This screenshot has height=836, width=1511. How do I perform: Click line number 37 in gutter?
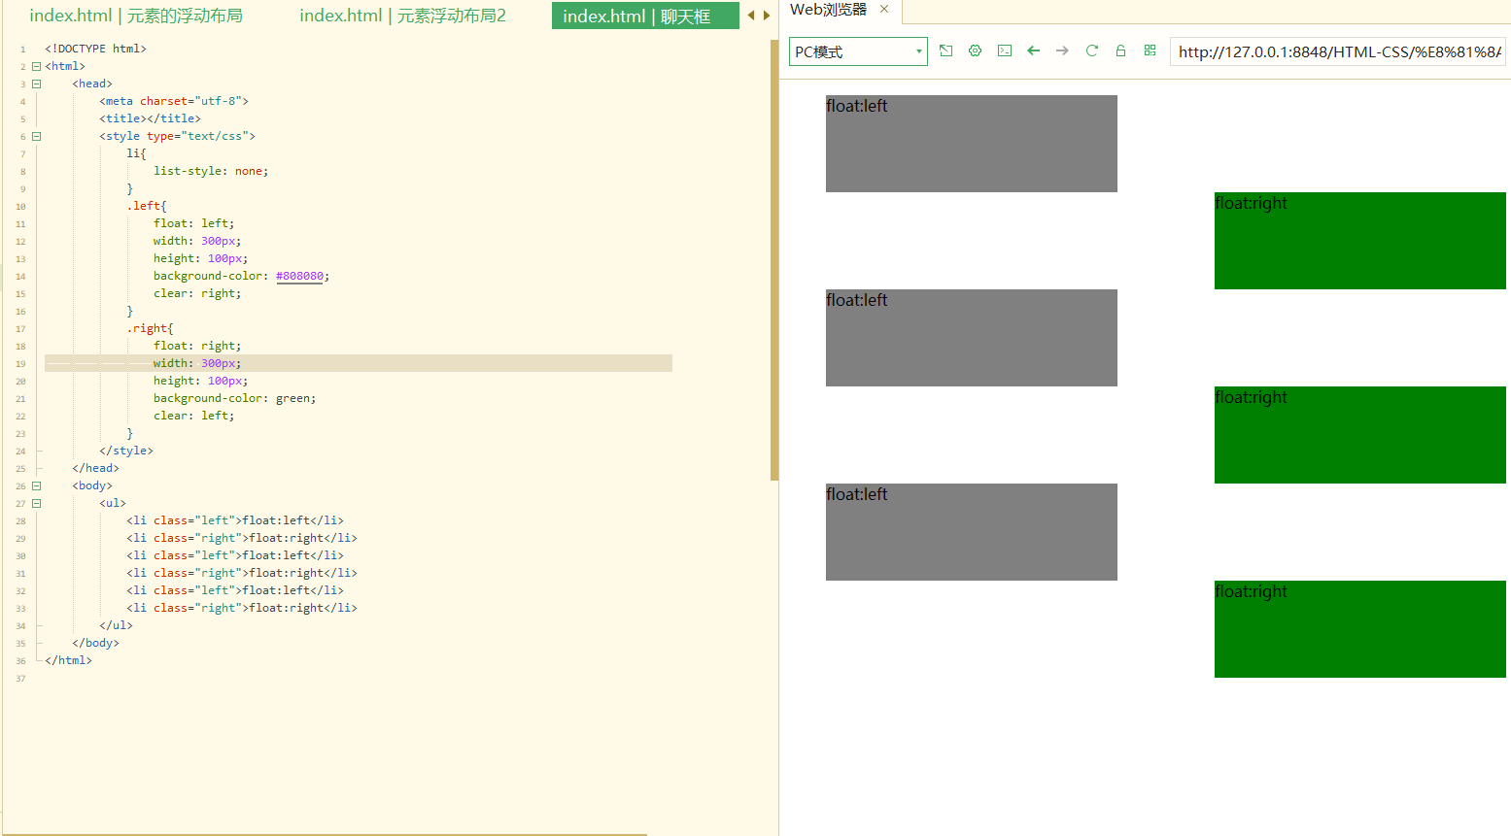pos(20,679)
